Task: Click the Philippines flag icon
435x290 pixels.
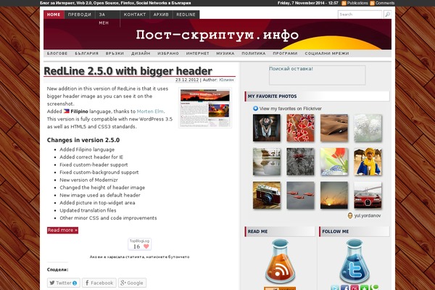Action: click(66, 111)
